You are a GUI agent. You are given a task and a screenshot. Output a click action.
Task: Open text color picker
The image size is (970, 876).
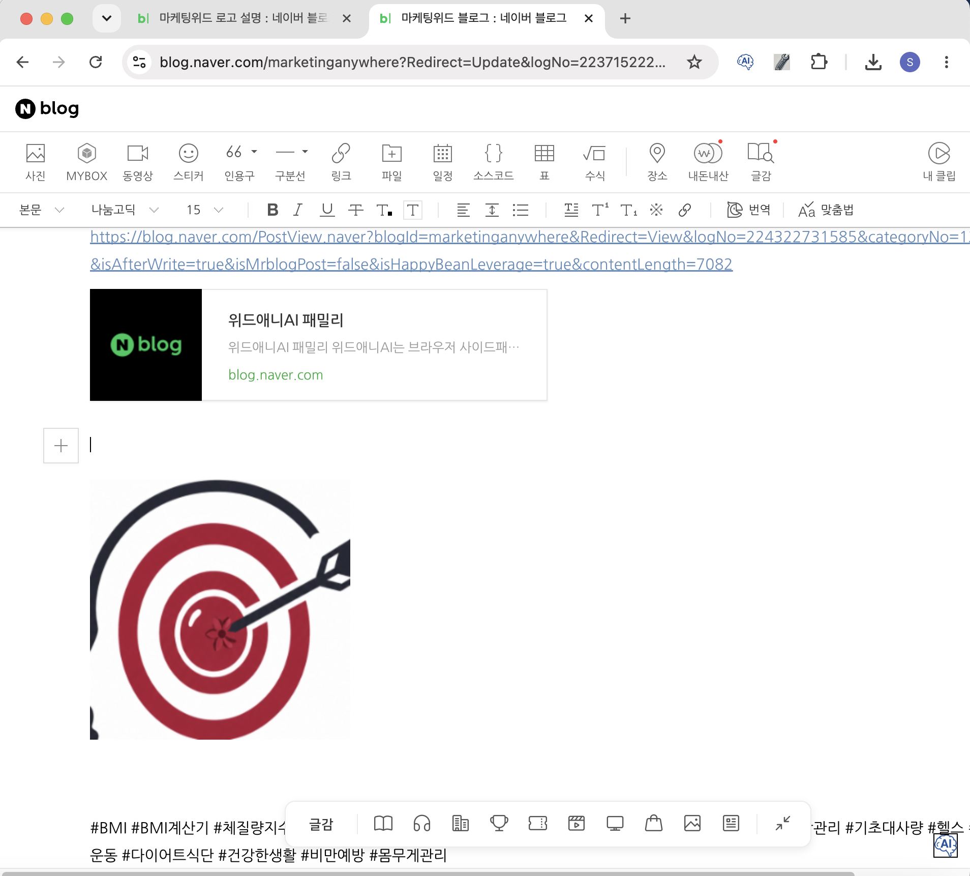pyautogui.click(x=384, y=210)
